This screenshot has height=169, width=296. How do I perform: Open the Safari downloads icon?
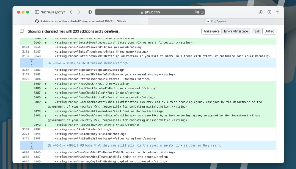(x=260, y=12)
